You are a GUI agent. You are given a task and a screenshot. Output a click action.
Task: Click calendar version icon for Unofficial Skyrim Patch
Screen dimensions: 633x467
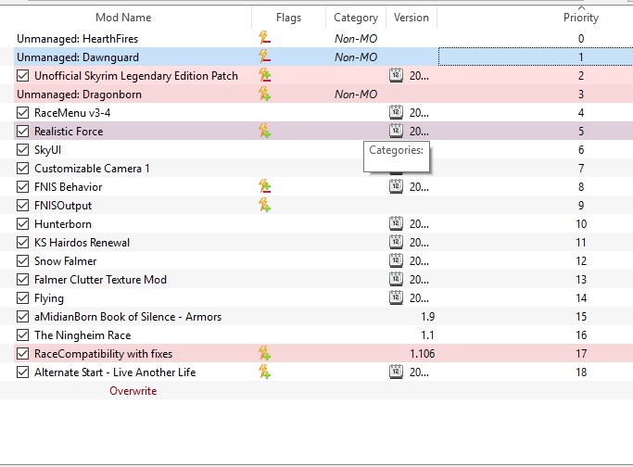coord(396,75)
